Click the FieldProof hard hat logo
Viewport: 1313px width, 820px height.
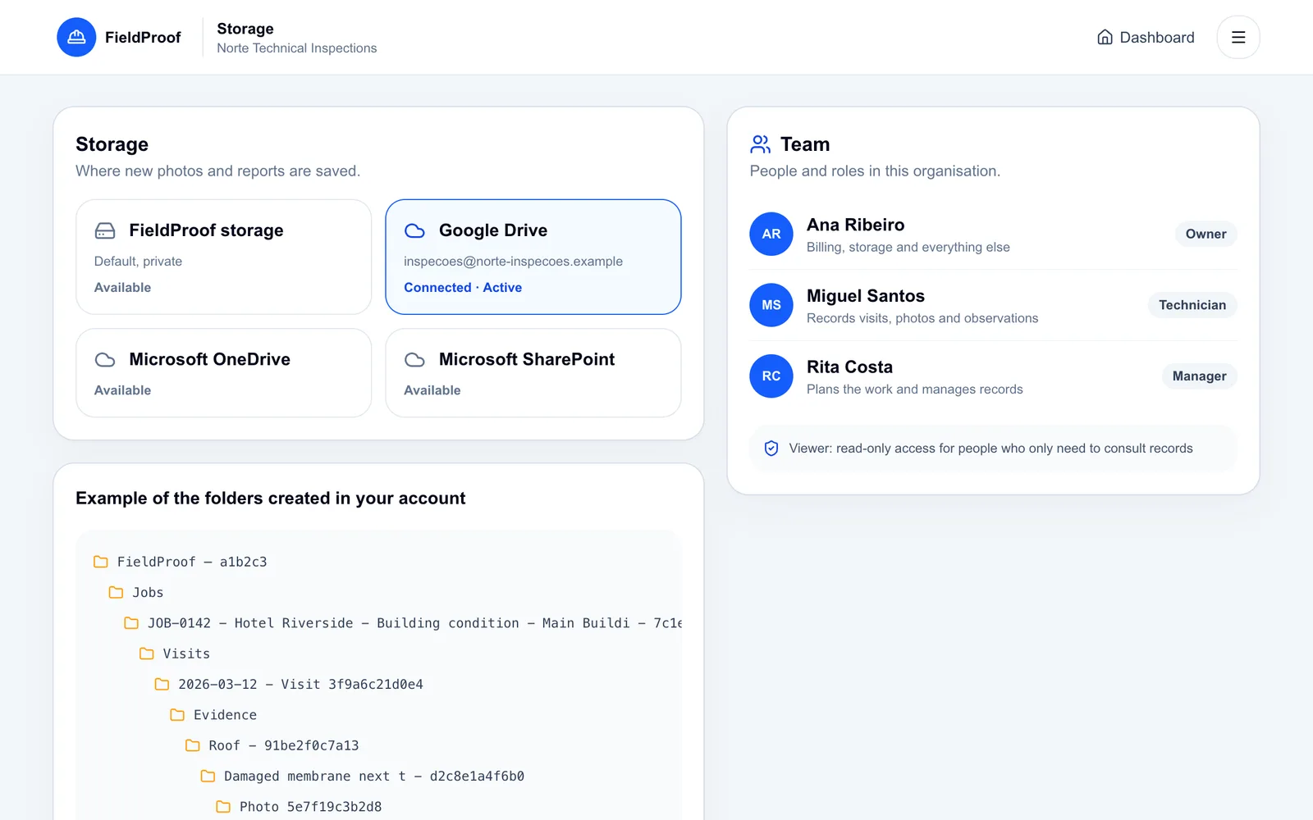76,37
